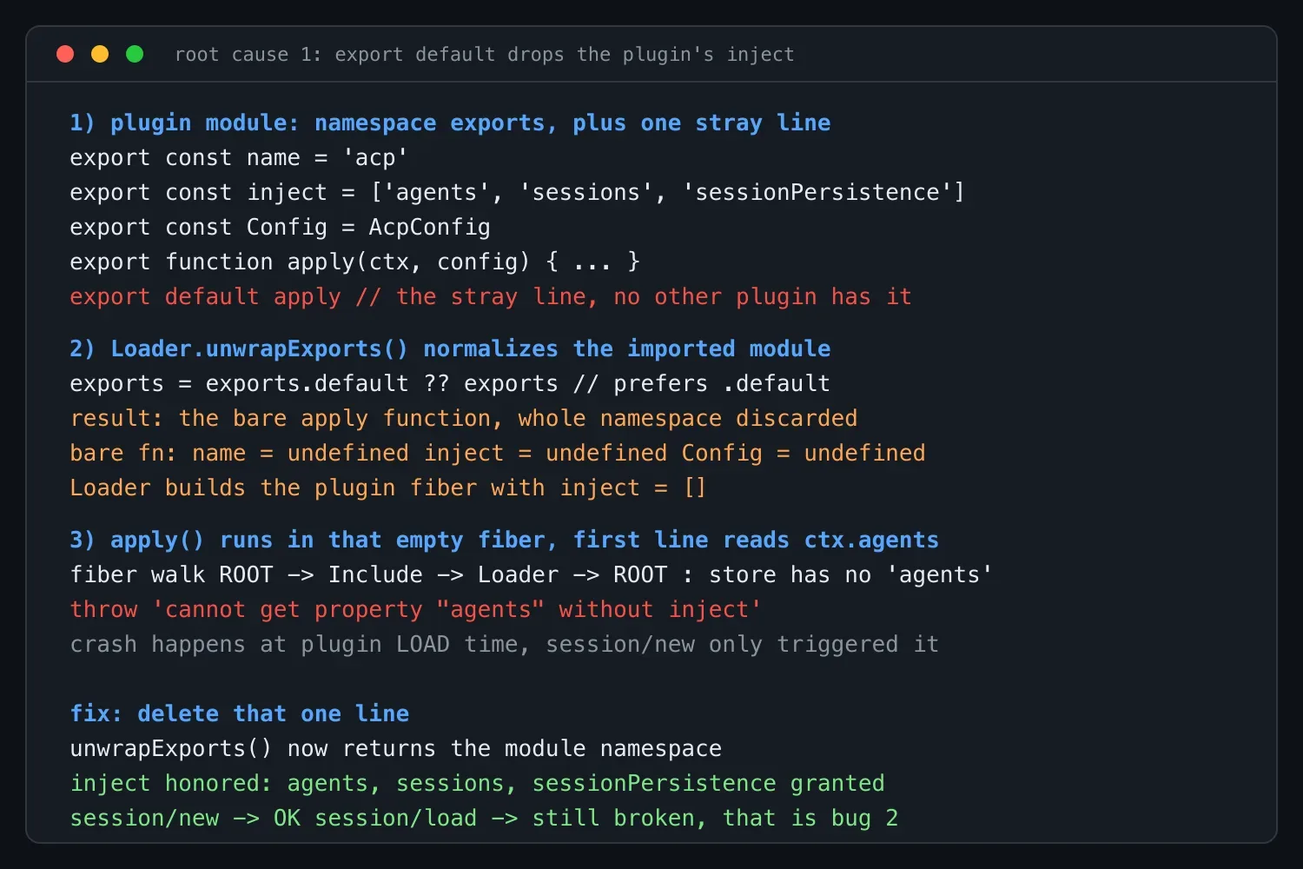The width and height of the screenshot is (1303, 869).
Task: Click the red line 'export default apply // the stray line'
Action: tap(491, 297)
